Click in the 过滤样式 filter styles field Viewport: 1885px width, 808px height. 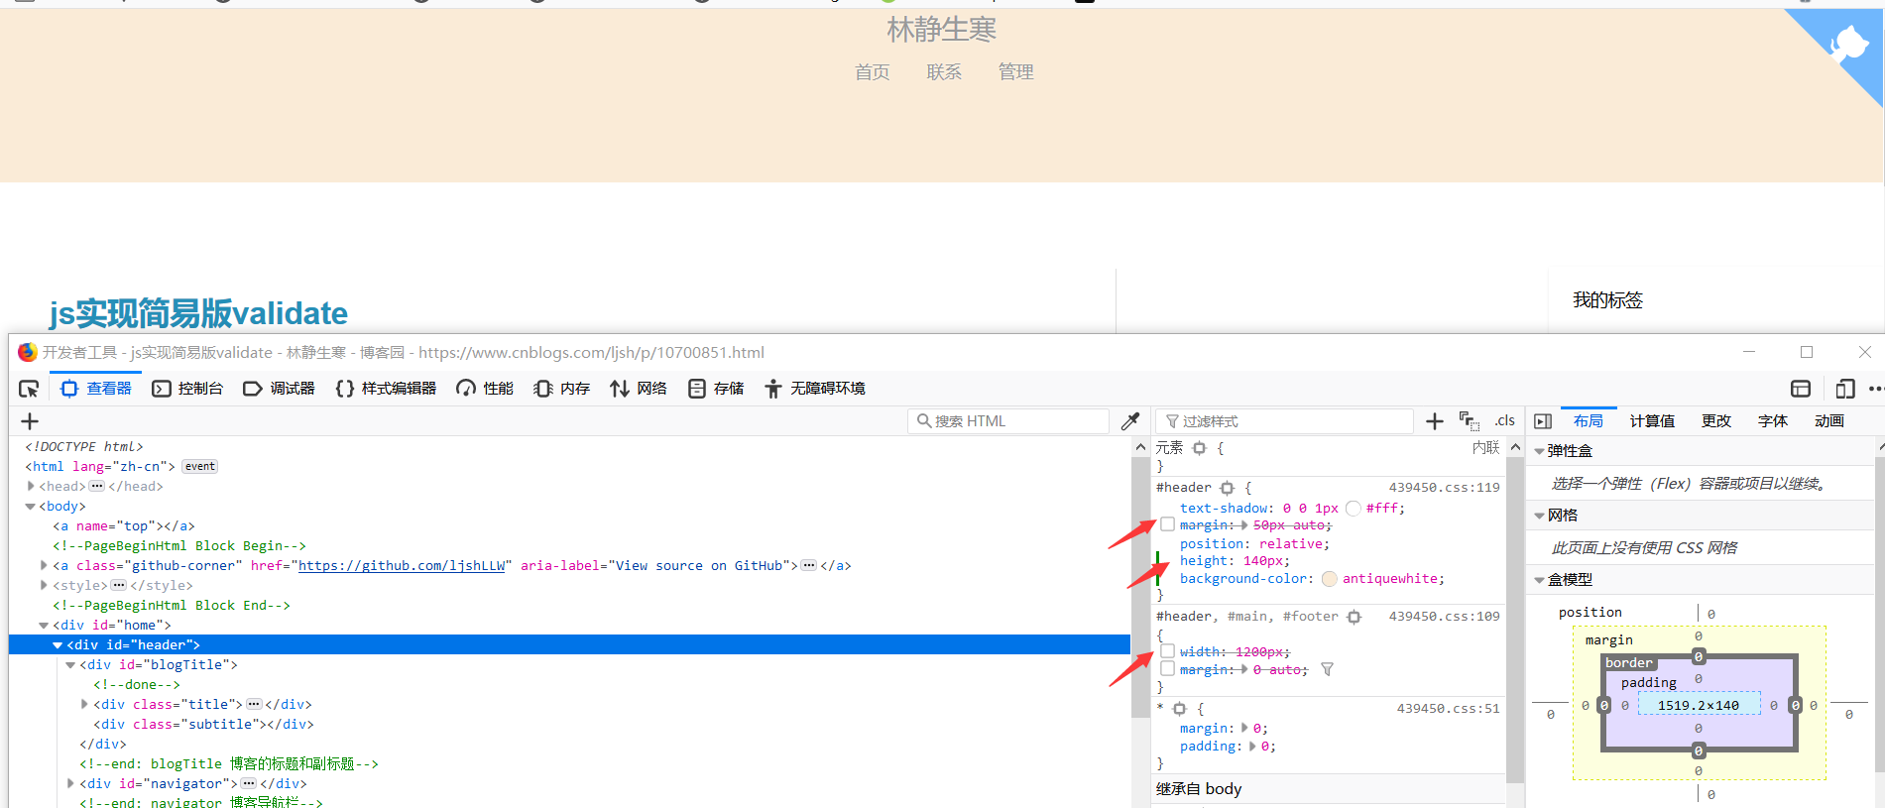pyautogui.click(x=1285, y=421)
